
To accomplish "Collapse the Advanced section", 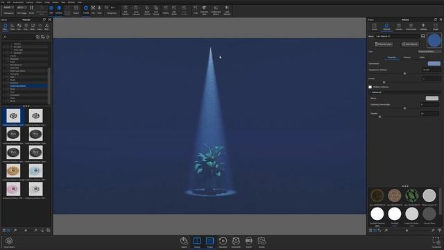I will pos(370,92).
